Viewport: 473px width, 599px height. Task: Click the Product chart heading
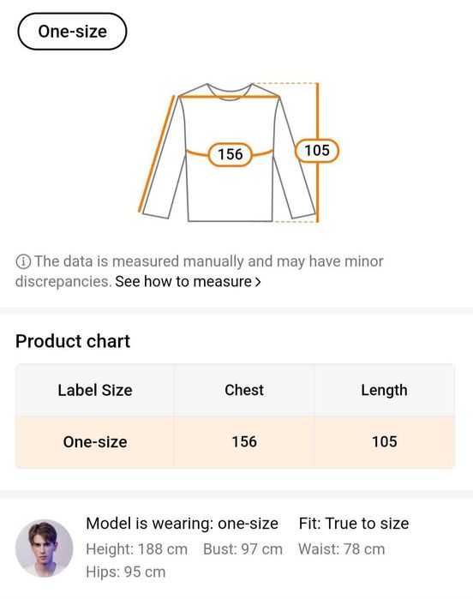coord(73,341)
